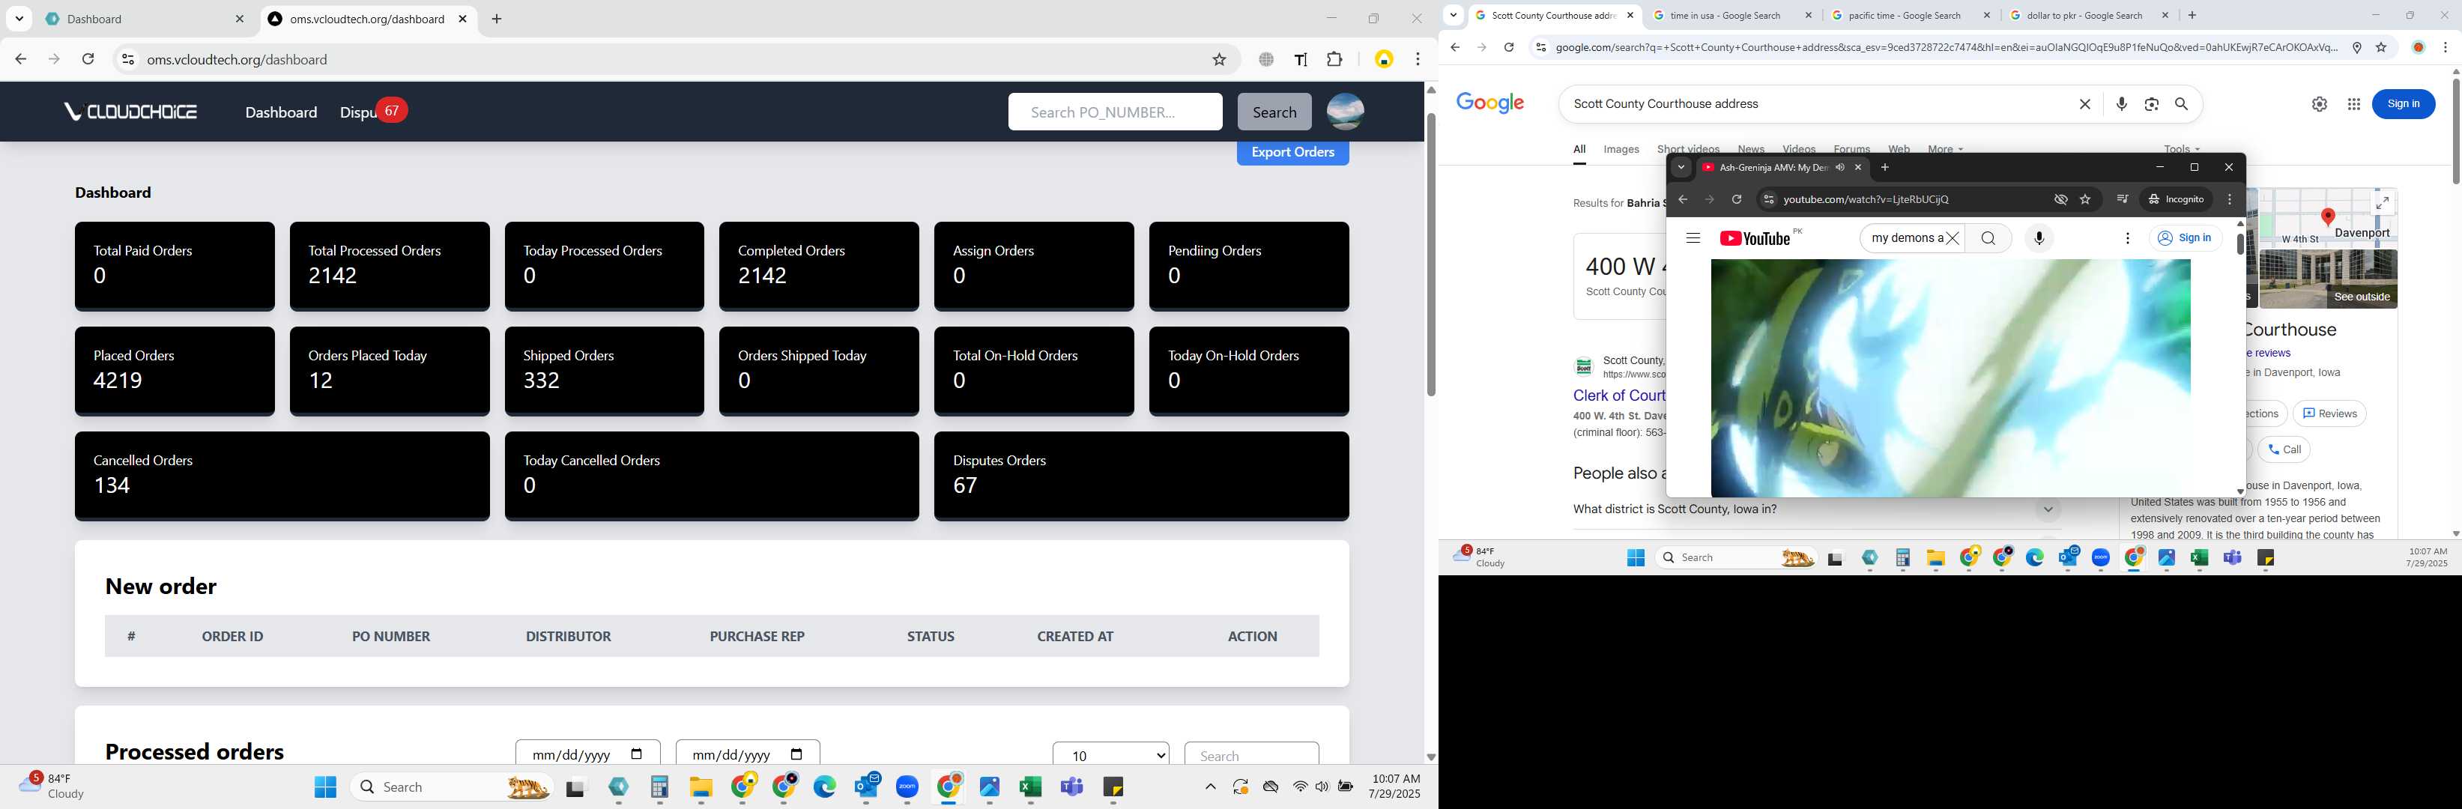Open tab search in Google Chrome window

(1454, 15)
